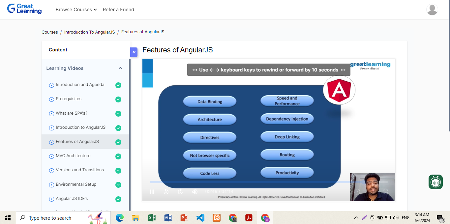Click the 03:49 / 04:14 time display
This screenshot has width=450, height=224.
click(x=219, y=192)
